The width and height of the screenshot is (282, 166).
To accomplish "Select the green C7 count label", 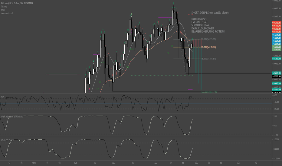I will point(168,53).
